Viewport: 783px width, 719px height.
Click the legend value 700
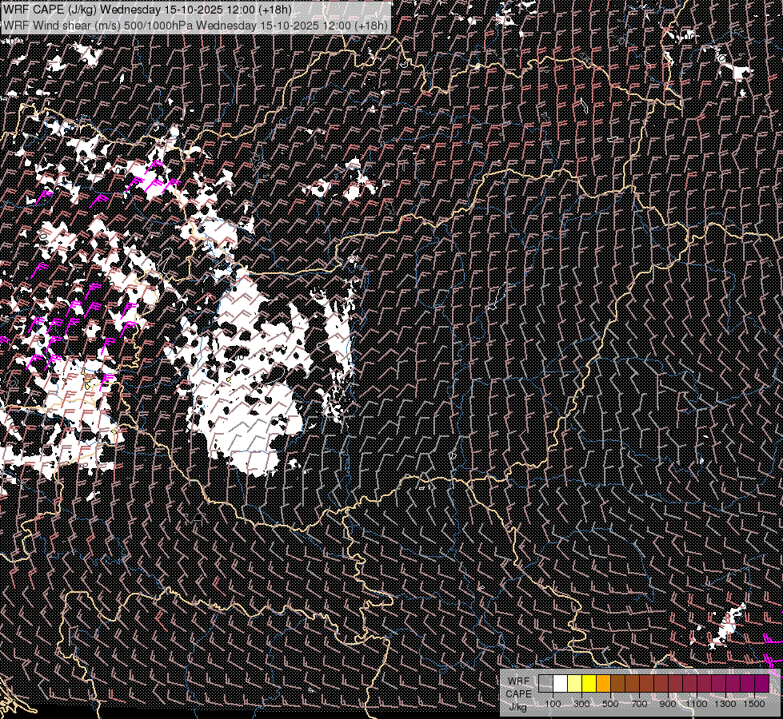[639, 704]
